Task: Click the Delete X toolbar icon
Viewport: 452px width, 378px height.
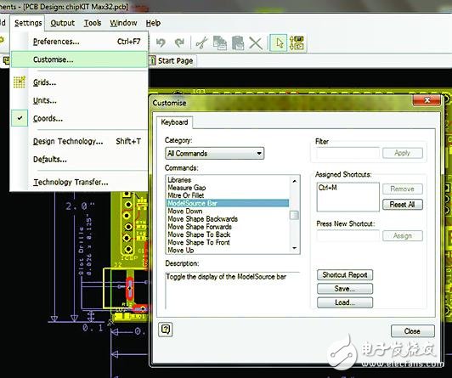Action: point(256,43)
